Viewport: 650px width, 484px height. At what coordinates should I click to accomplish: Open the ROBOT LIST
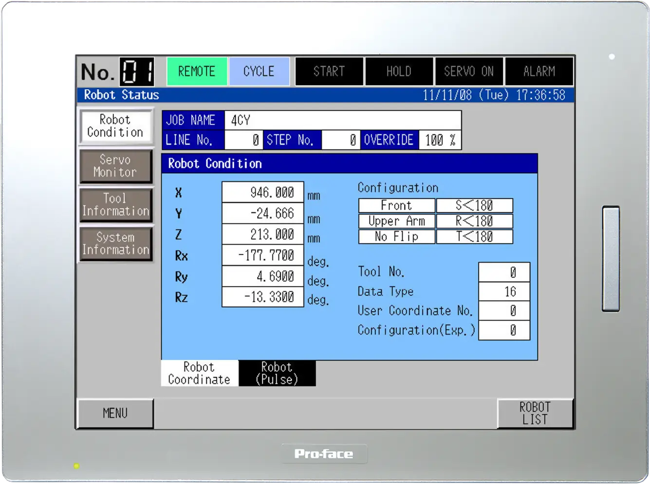point(535,413)
